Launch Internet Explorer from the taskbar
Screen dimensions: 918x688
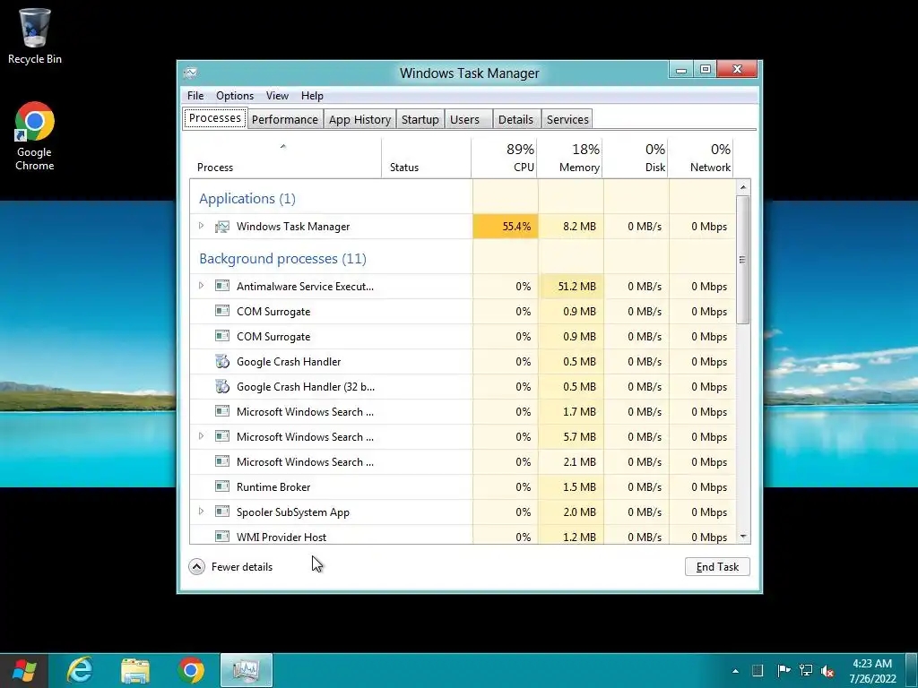[80, 670]
